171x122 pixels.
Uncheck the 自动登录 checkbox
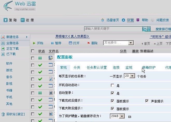click(x=112, y=93)
